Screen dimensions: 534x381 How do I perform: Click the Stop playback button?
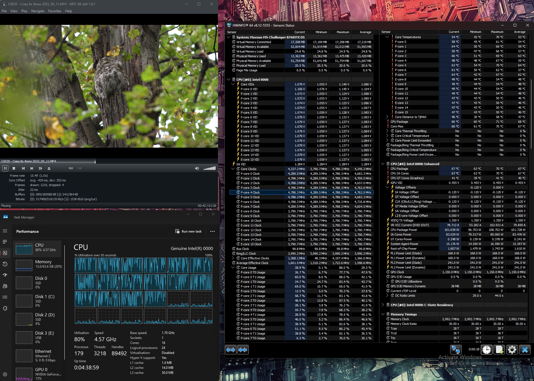14,168
